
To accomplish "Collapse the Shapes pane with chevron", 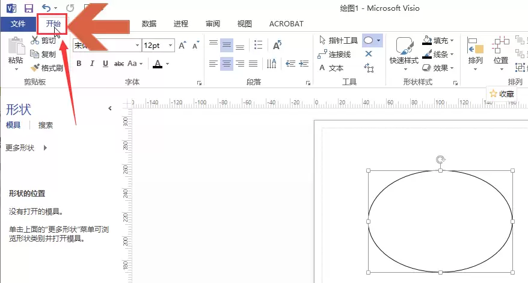I will [x=110, y=108].
